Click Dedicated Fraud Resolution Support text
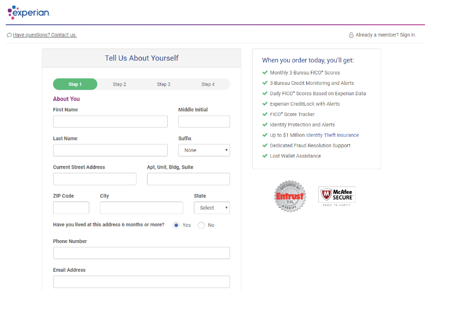 tap(310, 145)
